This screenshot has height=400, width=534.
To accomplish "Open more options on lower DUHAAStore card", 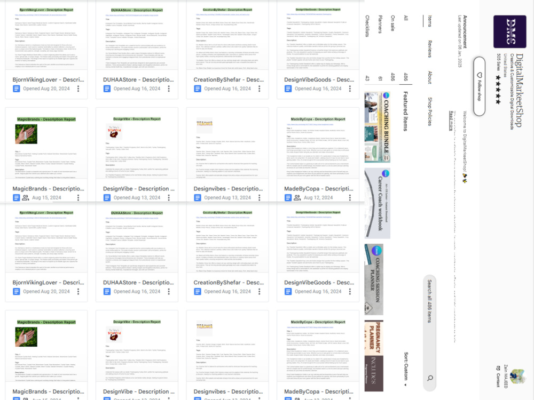I will (x=169, y=292).
